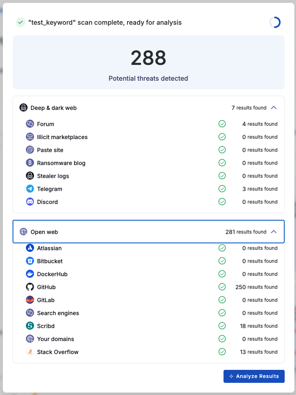Click the Forum row green checkmark
This screenshot has width=296, height=395.
[222, 124]
